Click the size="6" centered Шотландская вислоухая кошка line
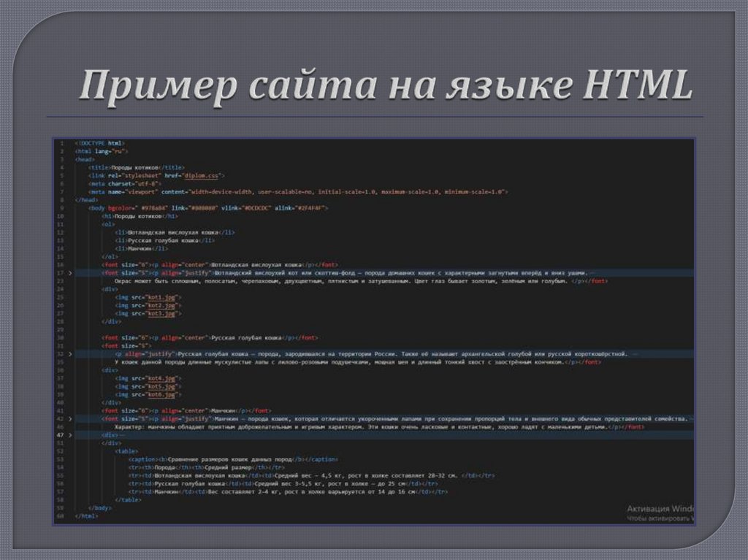Image resolution: width=748 pixels, height=560 pixels. pos(219,265)
